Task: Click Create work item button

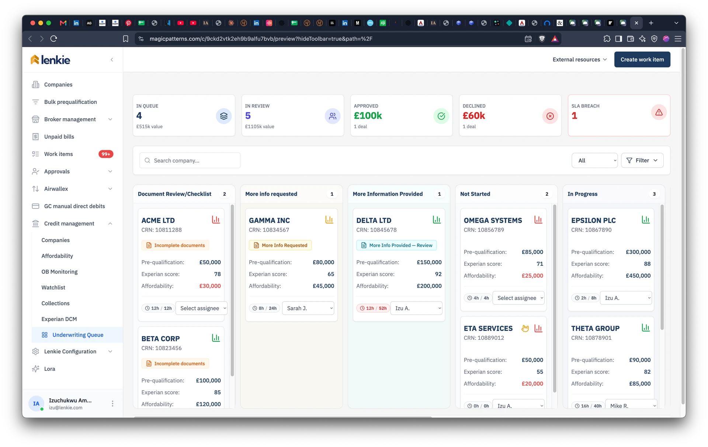Action: click(x=642, y=60)
